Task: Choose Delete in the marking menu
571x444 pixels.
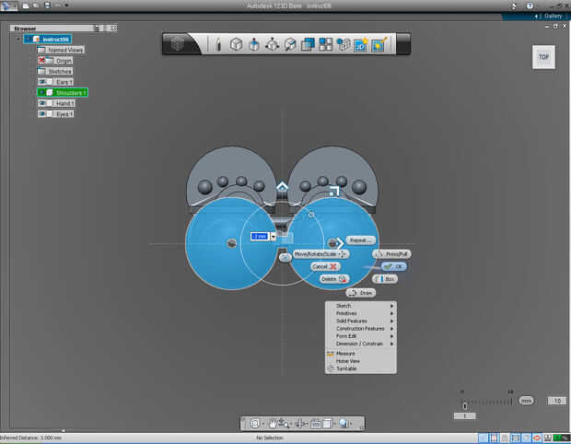Action: pos(334,279)
